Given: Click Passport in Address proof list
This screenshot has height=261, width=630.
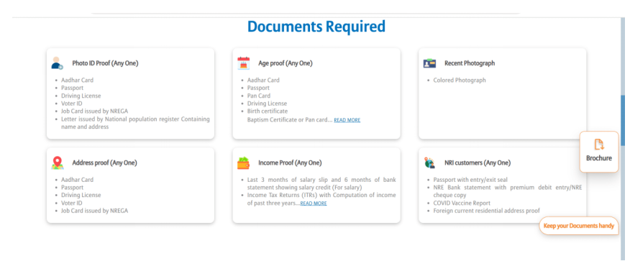Looking at the screenshot, I should coord(73,187).
